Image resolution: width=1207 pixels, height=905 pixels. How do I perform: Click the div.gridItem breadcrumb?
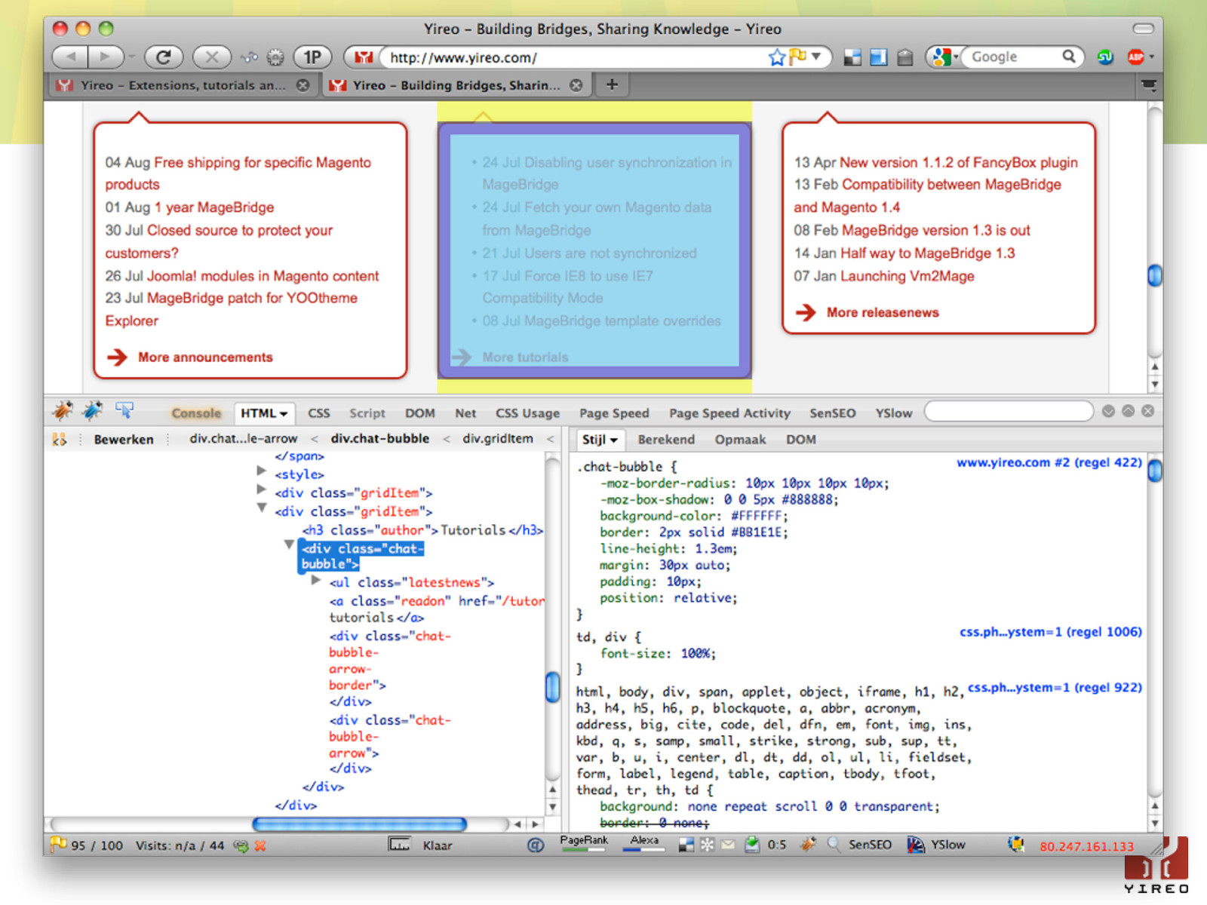coord(498,438)
